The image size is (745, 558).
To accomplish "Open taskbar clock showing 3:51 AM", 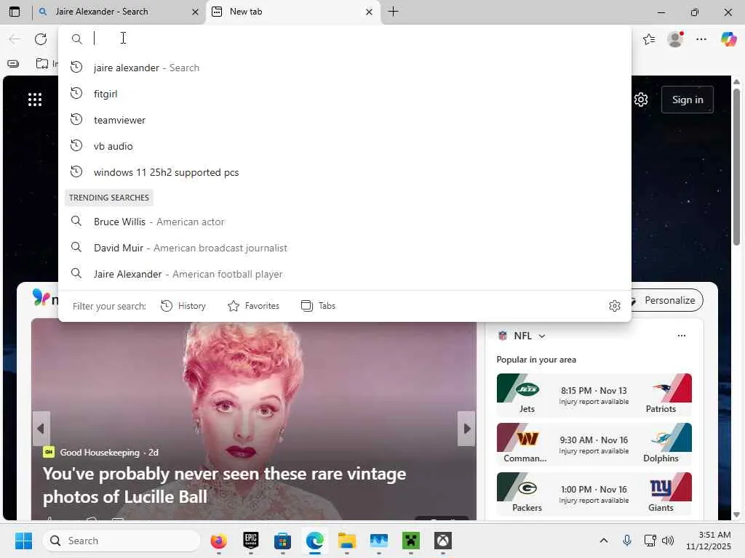I will click(x=708, y=541).
